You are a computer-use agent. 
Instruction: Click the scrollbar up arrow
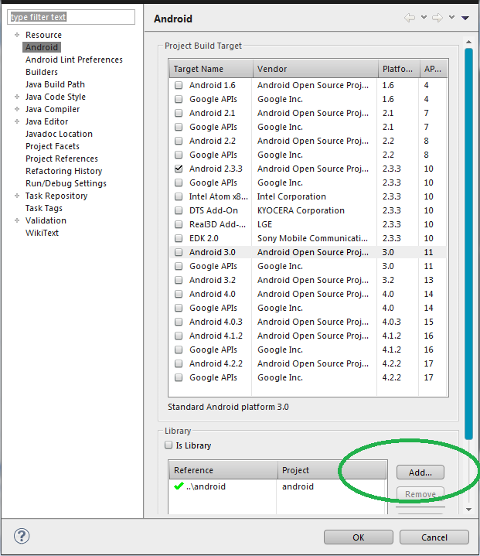[468, 42]
